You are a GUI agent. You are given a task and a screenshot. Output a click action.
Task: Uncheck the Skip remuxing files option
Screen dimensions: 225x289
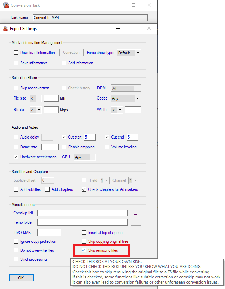[x=84, y=250]
